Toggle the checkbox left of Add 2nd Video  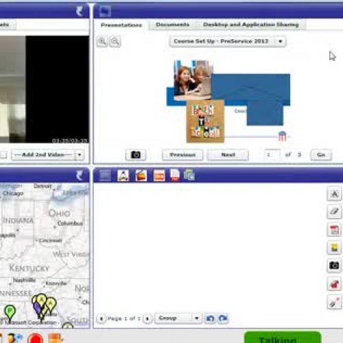click(3, 155)
